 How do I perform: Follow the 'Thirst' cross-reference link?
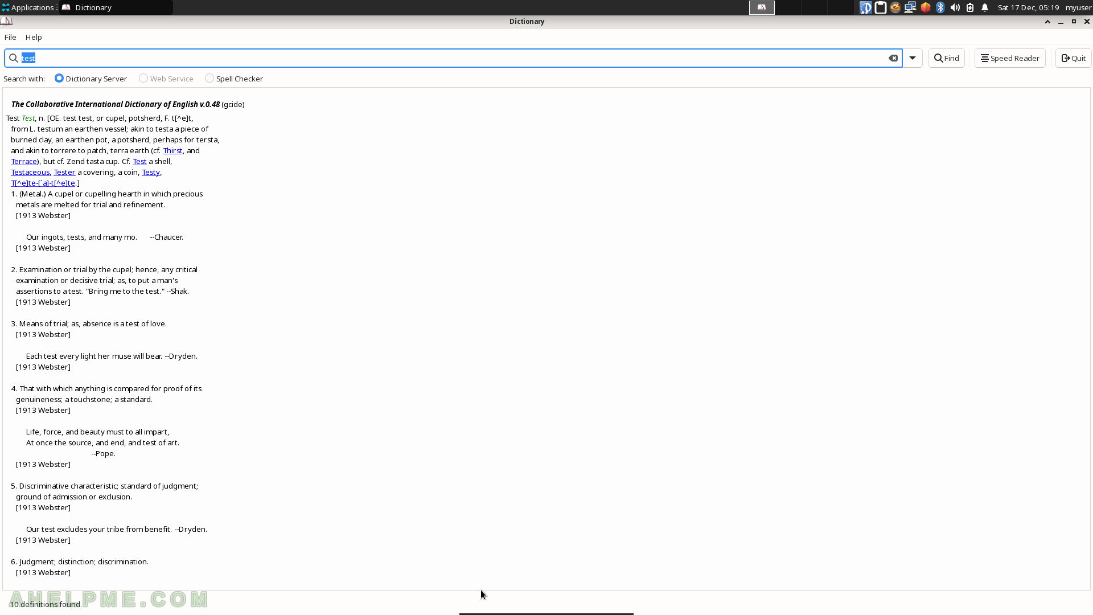click(172, 151)
